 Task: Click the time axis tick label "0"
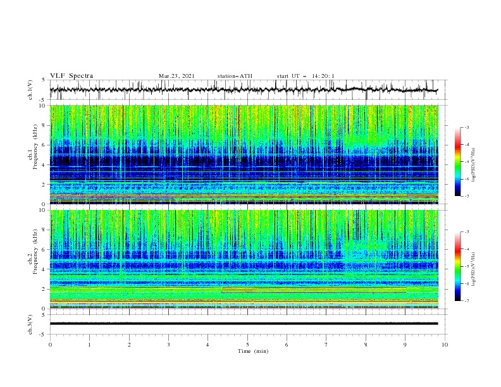pos(50,345)
